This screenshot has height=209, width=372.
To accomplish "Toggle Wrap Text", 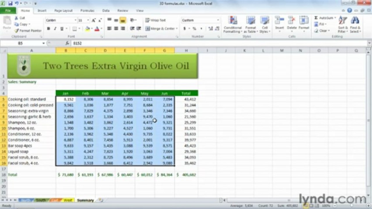I will point(156,20).
